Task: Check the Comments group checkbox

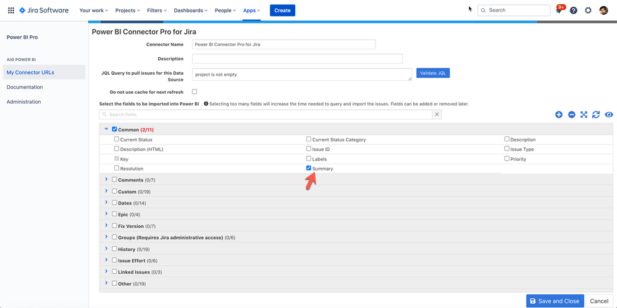Action: click(114, 180)
